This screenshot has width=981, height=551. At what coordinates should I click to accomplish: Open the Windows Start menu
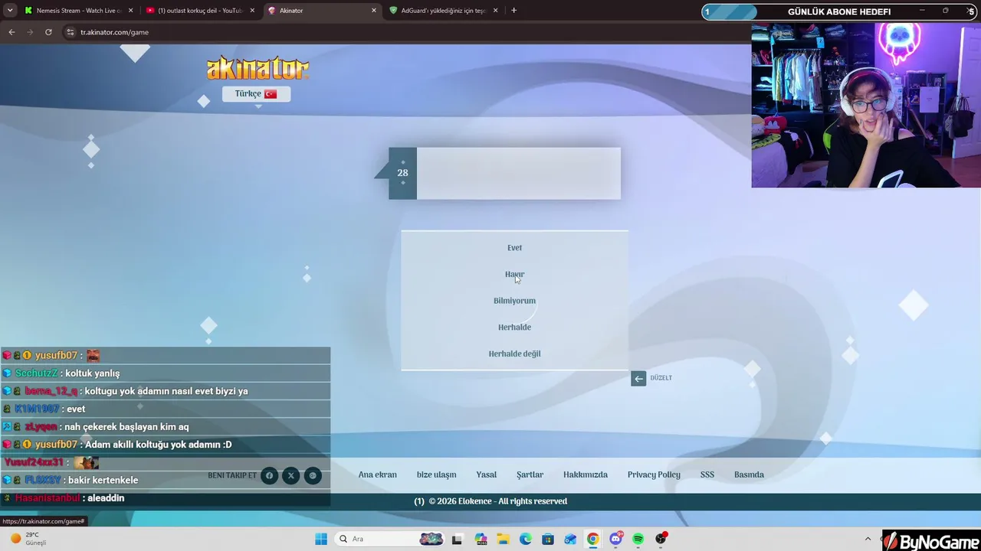[321, 539]
